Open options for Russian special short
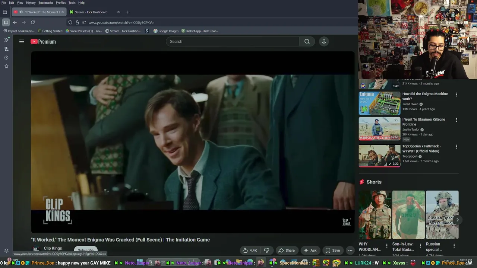Viewport: 477px width, 268px height. point(454,246)
